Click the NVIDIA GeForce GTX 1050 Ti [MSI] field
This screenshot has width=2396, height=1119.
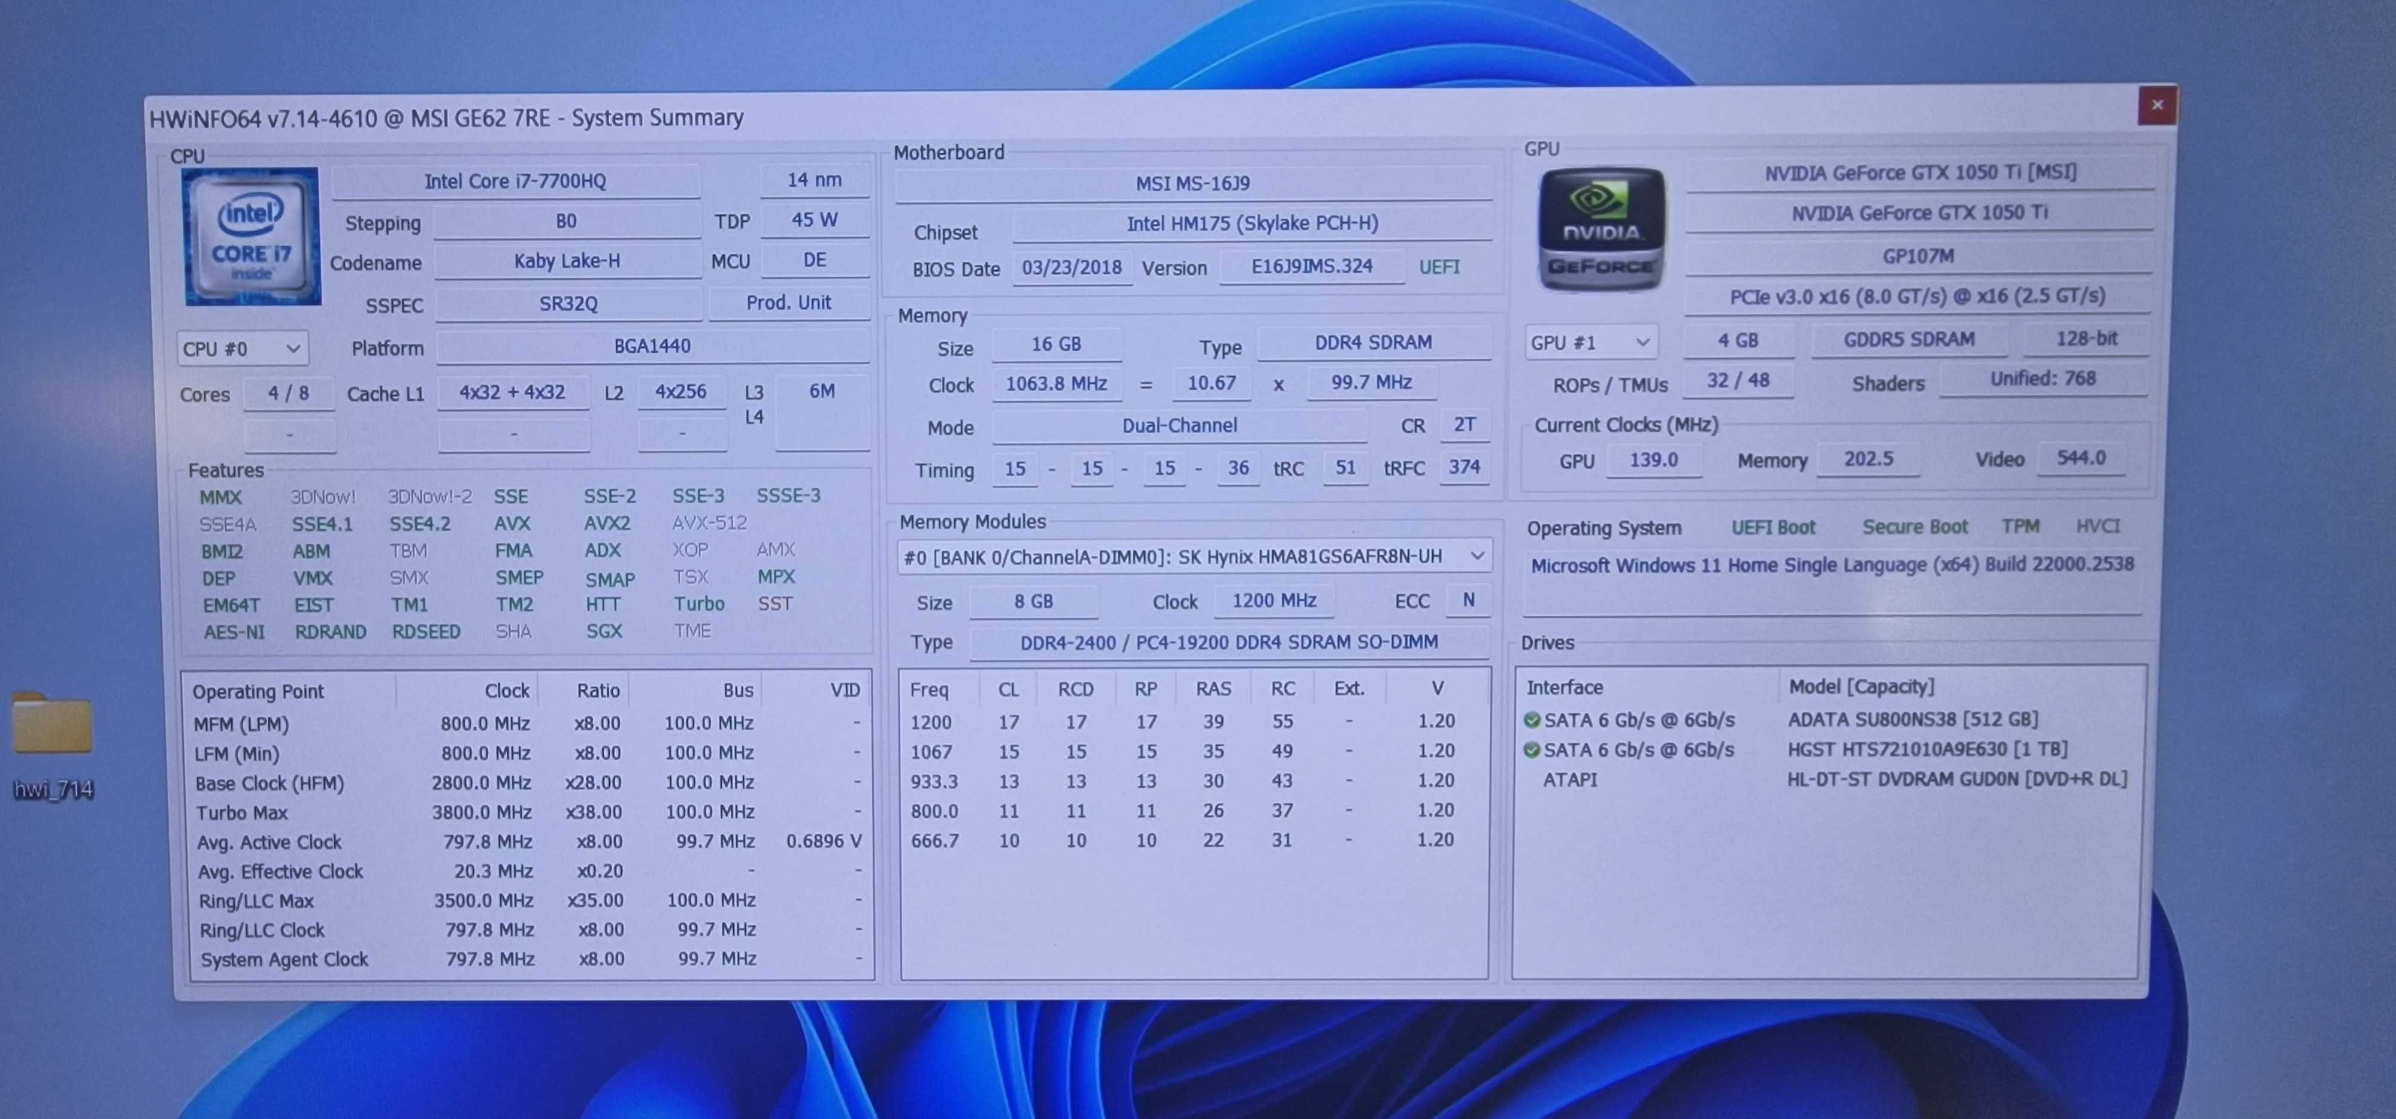(1920, 173)
